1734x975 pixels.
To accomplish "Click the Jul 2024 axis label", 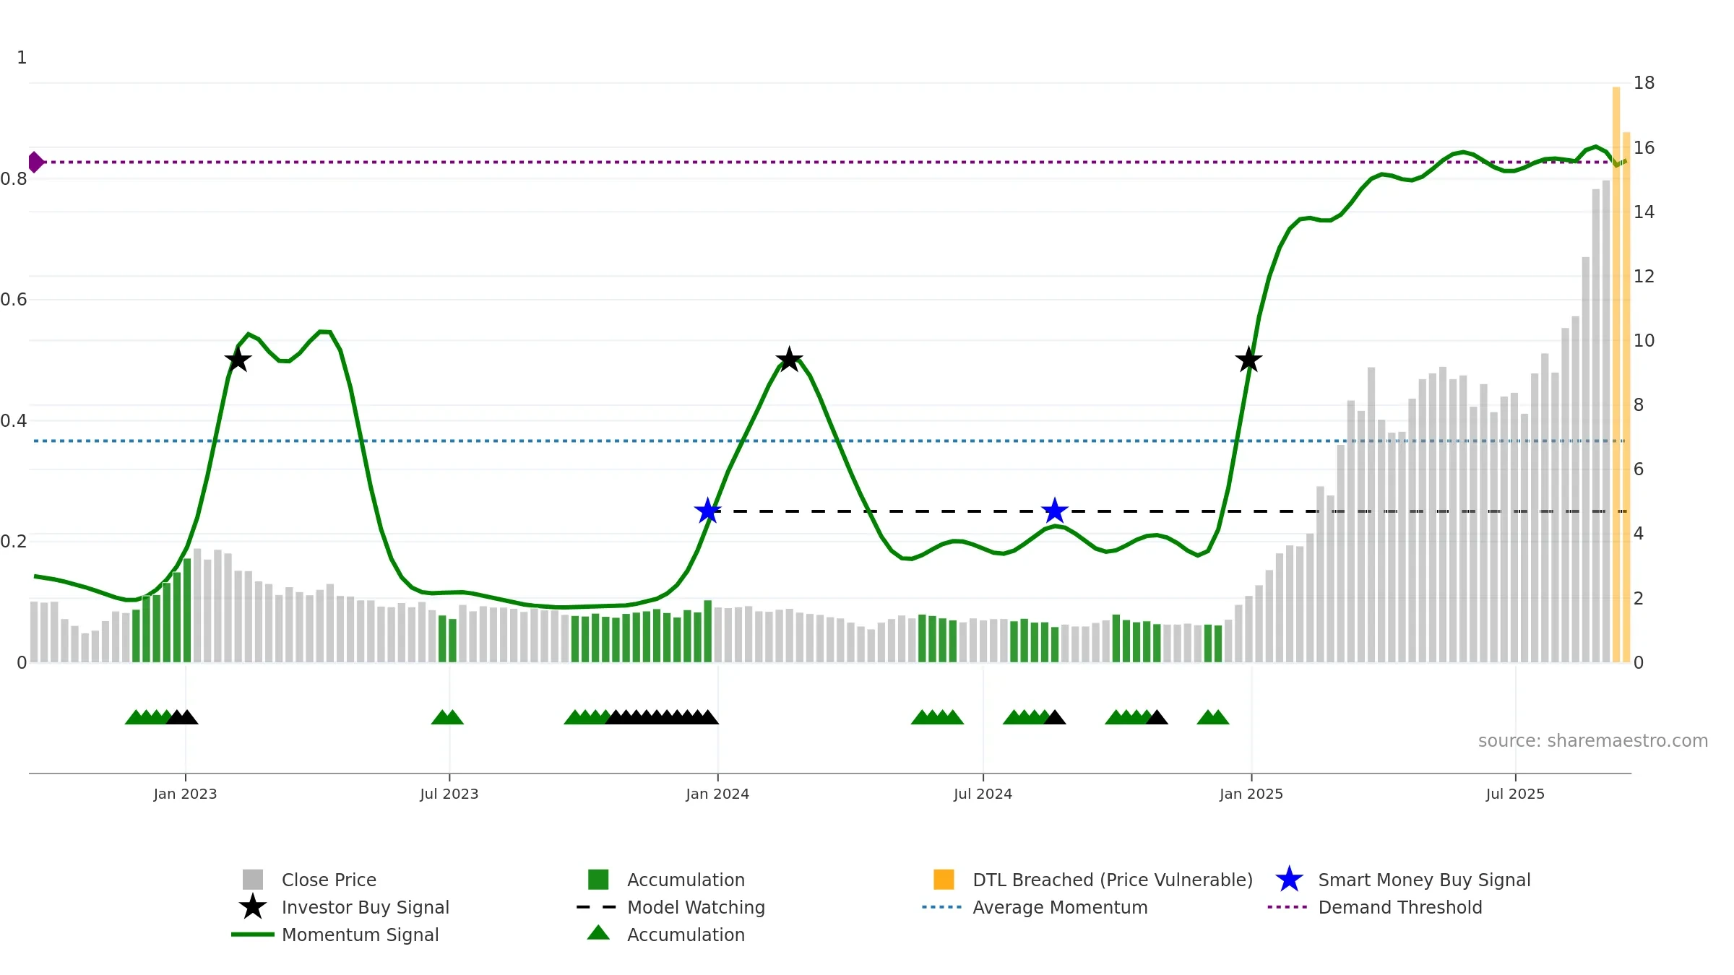I will (983, 794).
